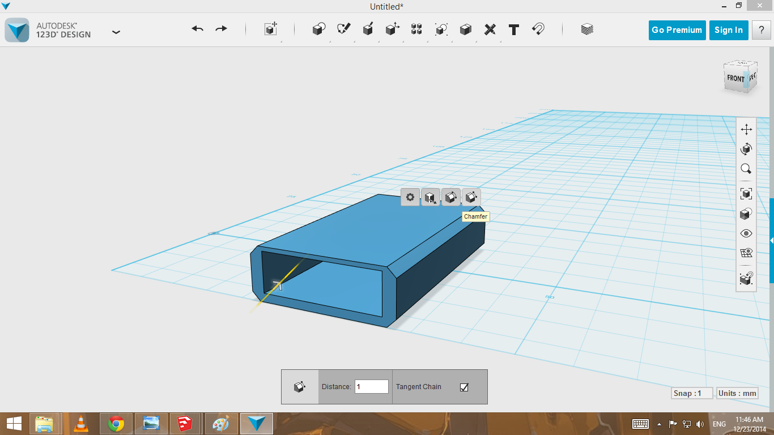Viewport: 774px width, 435px height.
Task: Open the Windows Start button
Action: click(x=14, y=424)
